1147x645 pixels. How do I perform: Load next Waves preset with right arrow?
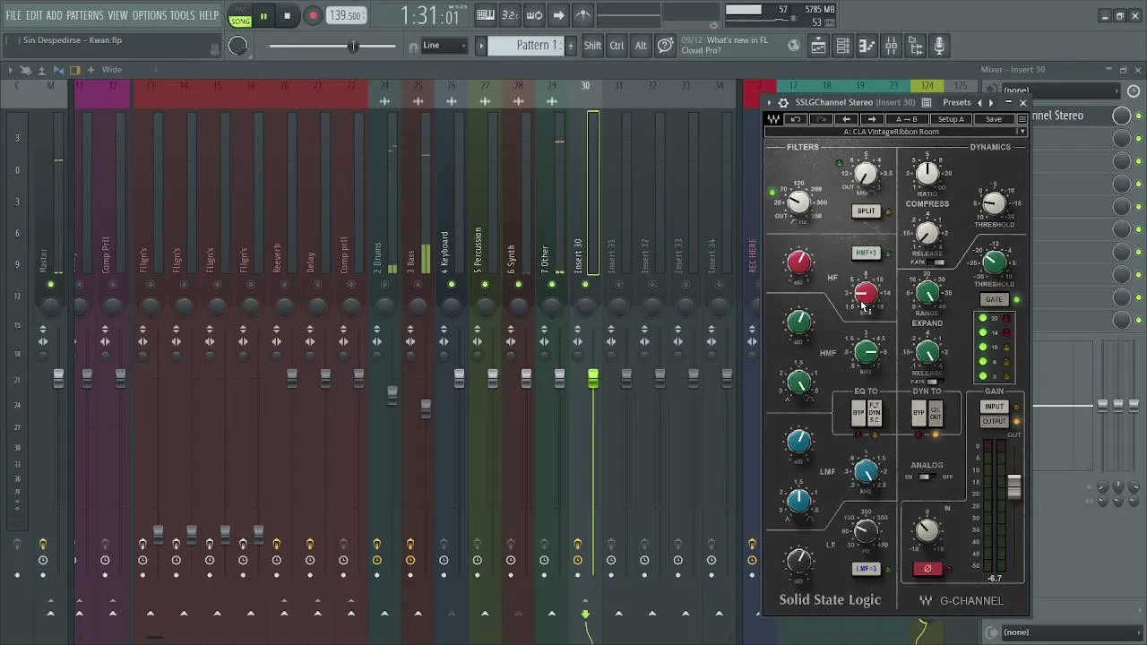point(871,119)
